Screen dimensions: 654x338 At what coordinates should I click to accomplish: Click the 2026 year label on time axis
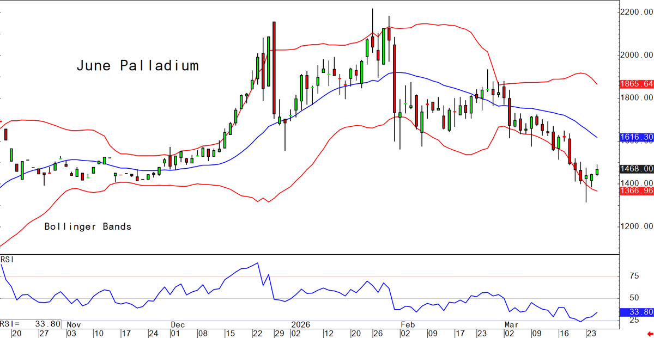click(300, 324)
